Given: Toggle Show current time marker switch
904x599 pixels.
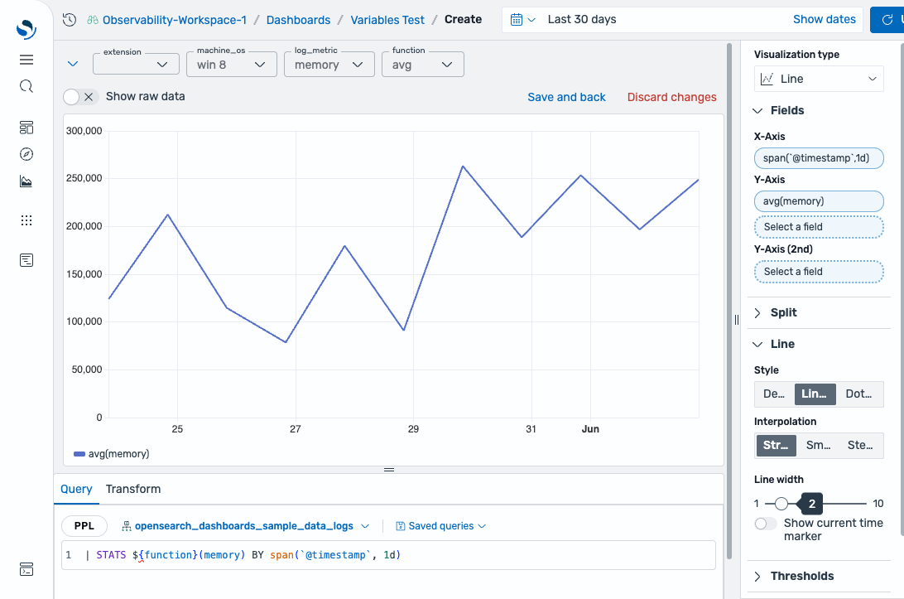Looking at the screenshot, I should coord(766,524).
